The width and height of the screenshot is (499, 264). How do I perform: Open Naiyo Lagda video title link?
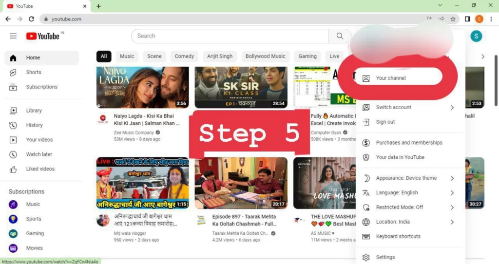tap(146, 120)
